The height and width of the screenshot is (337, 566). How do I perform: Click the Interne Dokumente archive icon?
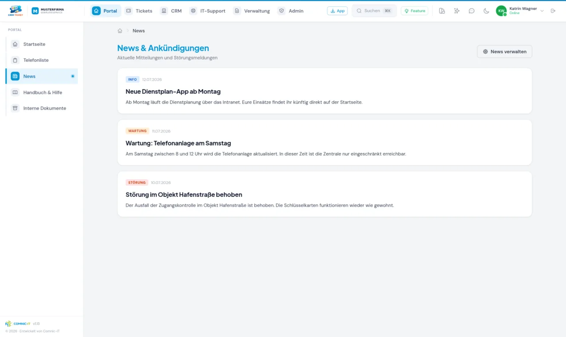tap(15, 108)
